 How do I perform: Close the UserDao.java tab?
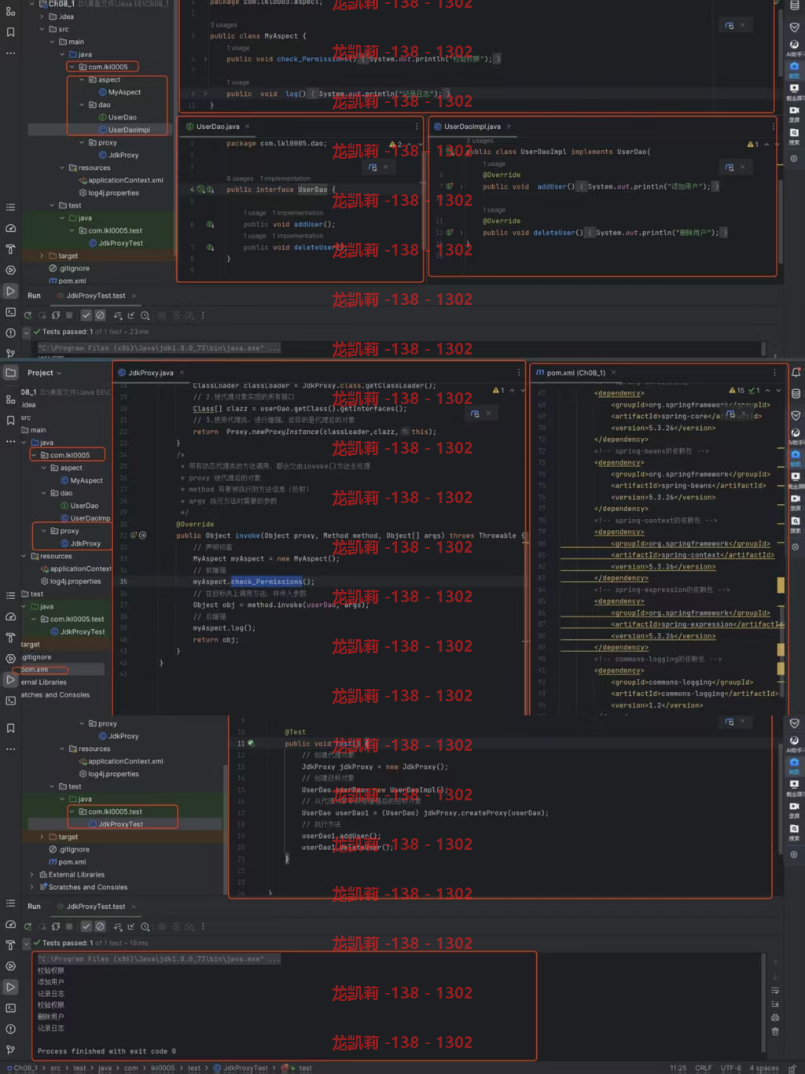coord(248,127)
